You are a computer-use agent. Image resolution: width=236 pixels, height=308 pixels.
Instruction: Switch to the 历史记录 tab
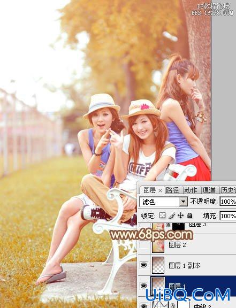(228, 190)
